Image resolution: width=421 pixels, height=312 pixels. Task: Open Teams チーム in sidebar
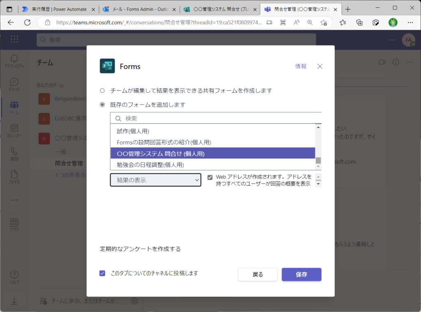pos(14,108)
